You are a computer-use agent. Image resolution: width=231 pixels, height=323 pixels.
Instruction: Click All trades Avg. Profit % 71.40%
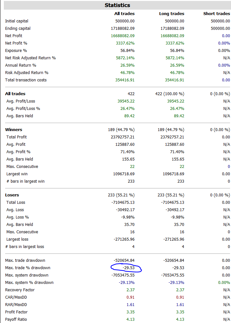click(128, 152)
